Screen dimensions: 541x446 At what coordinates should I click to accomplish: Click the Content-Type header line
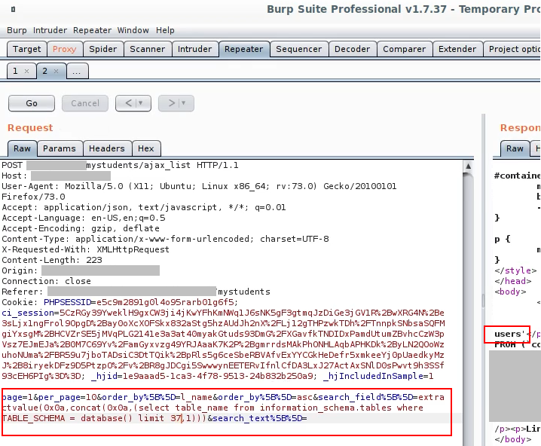pyautogui.click(x=165, y=239)
